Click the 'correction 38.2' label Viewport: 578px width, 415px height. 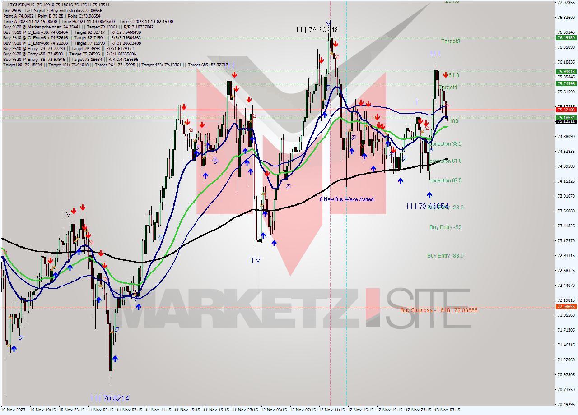(x=445, y=144)
